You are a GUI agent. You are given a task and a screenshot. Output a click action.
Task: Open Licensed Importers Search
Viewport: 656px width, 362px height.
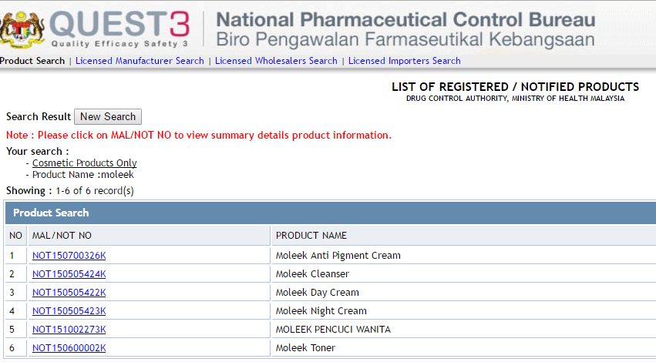[x=404, y=61]
